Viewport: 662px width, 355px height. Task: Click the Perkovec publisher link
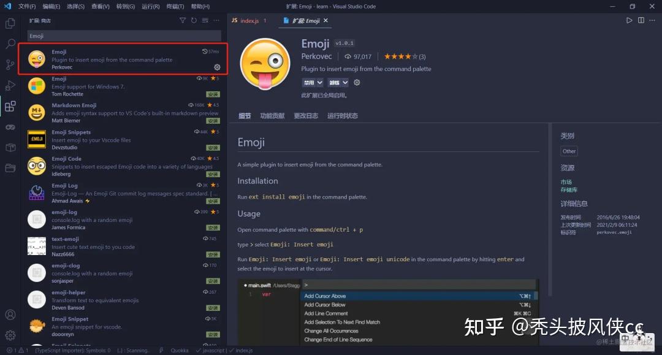pyautogui.click(x=317, y=56)
